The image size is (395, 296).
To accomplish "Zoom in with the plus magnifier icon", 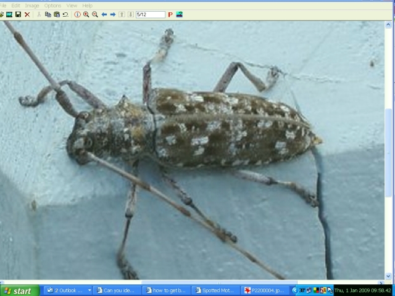I will pos(86,14).
